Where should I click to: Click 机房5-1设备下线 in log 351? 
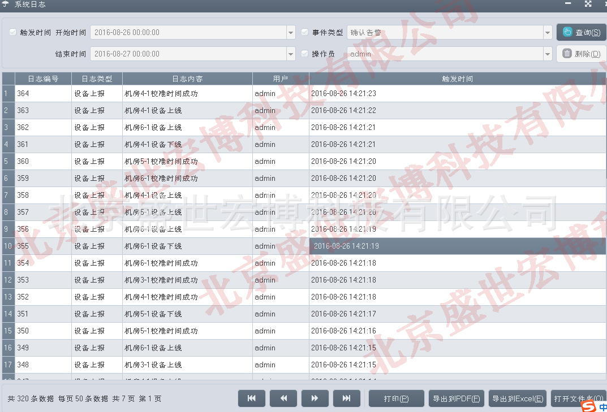coord(153,314)
